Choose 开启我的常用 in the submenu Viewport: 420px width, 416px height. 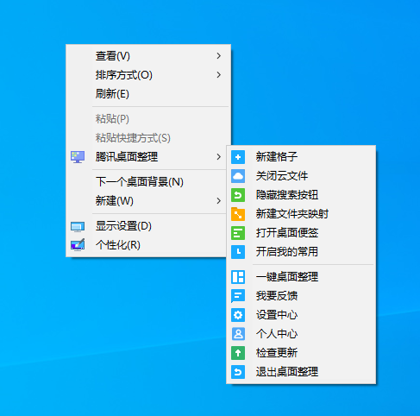pos(301,252)
